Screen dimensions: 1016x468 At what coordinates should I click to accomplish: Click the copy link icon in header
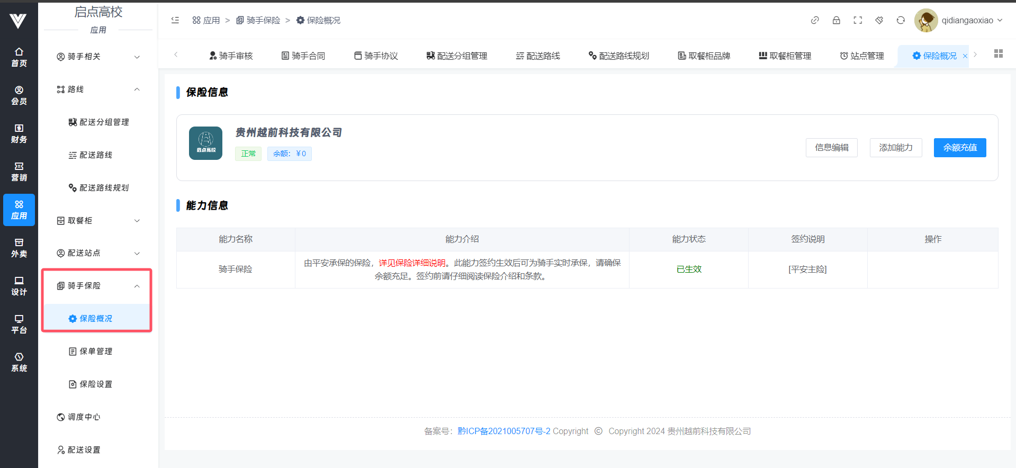[815, 20]
